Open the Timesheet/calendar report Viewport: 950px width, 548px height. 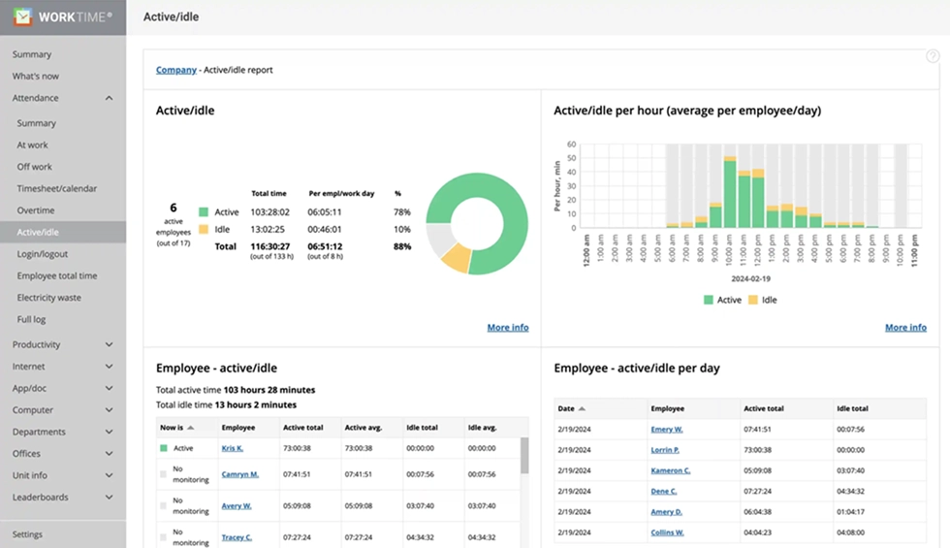pos(56,189)
